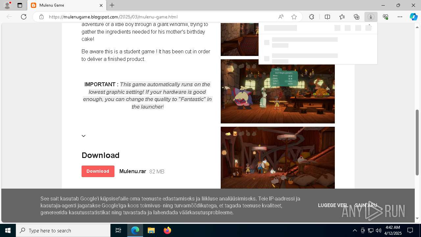This screenshot has height=237, width=421.
Task: Refresh the current page
Action: point(24,17)
